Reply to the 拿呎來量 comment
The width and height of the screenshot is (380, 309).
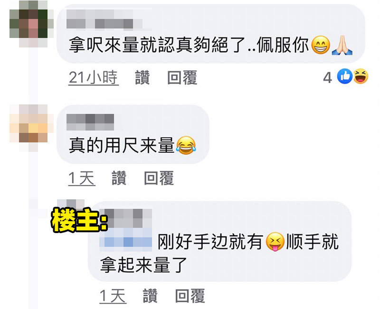click(x=182, y=78)
